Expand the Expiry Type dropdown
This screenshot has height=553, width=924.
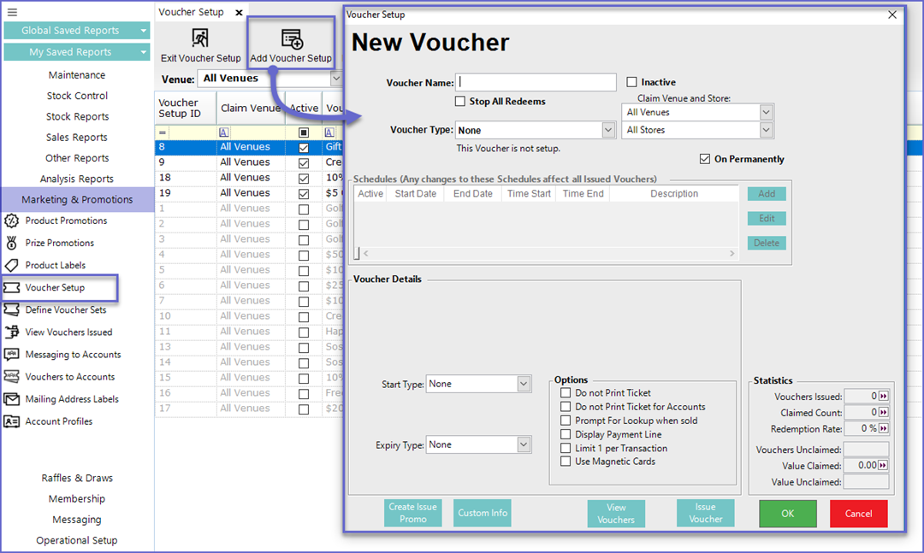524,445
